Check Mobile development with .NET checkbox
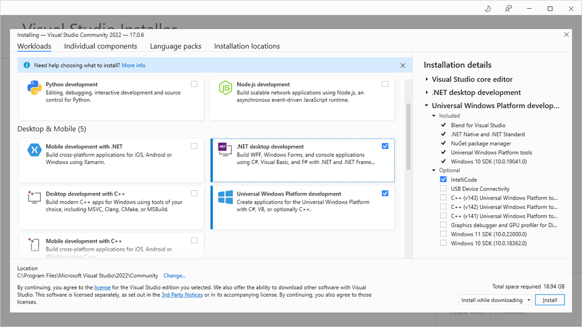The height and width of the screenshot is (327, 582). click(194, 146)
